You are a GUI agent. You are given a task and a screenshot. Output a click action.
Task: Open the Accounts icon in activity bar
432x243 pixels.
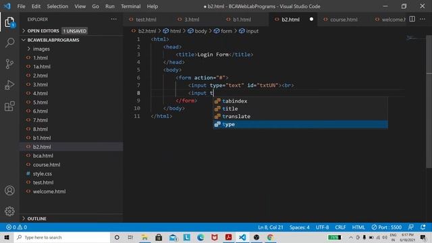point(9,190)
